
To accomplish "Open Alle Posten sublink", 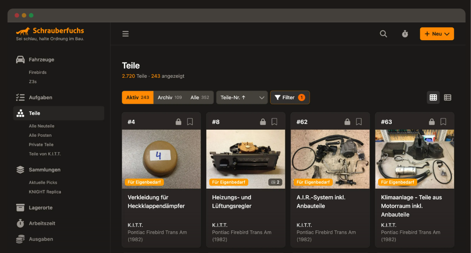I will pyautogui.click(x=40, y=135).
